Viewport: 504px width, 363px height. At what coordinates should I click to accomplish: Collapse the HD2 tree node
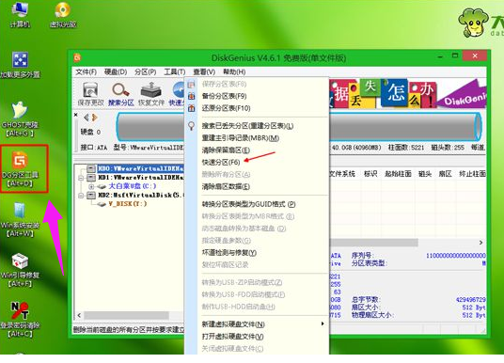pos(81,196)
